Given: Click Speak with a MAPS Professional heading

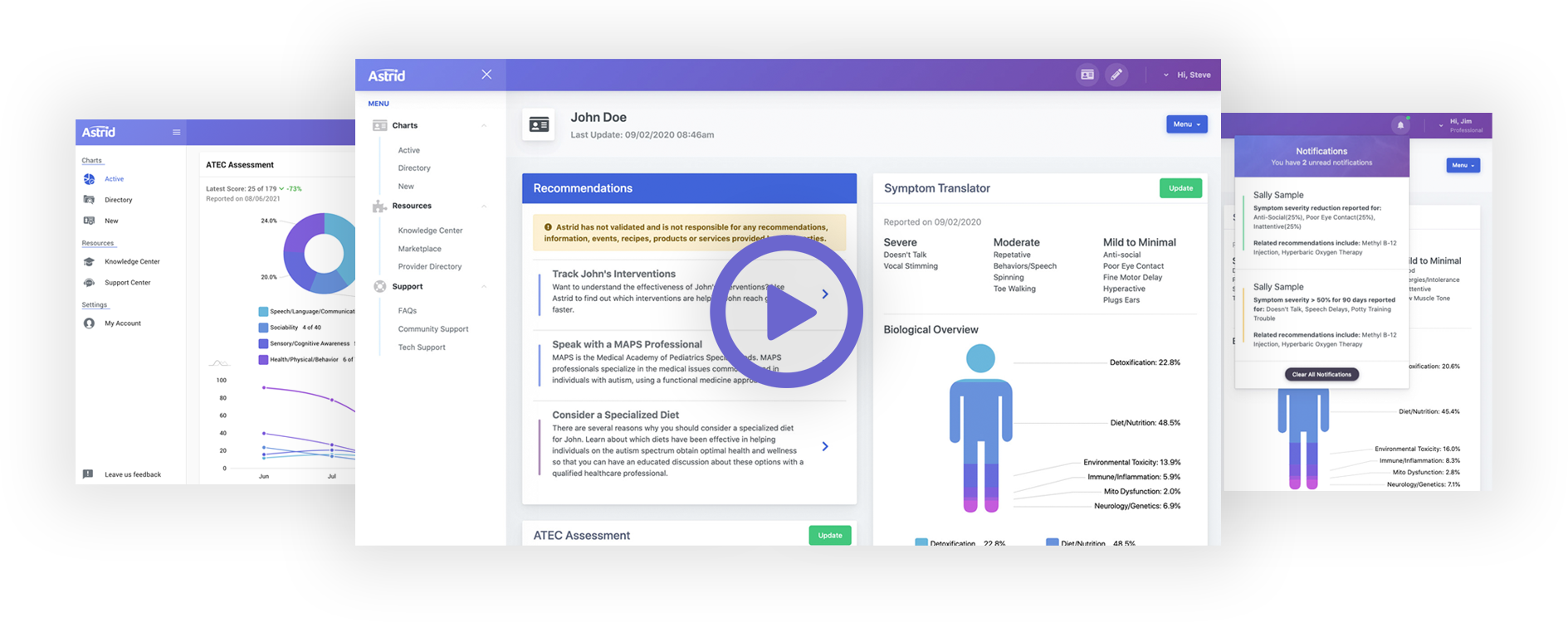Looking at the screenshot, I should click(x=627, y=344).
